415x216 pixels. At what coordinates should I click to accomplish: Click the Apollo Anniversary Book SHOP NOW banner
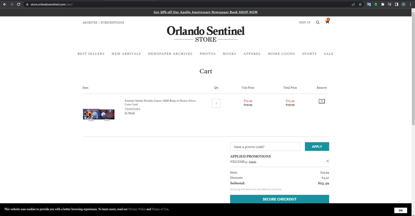click(206, 12)
